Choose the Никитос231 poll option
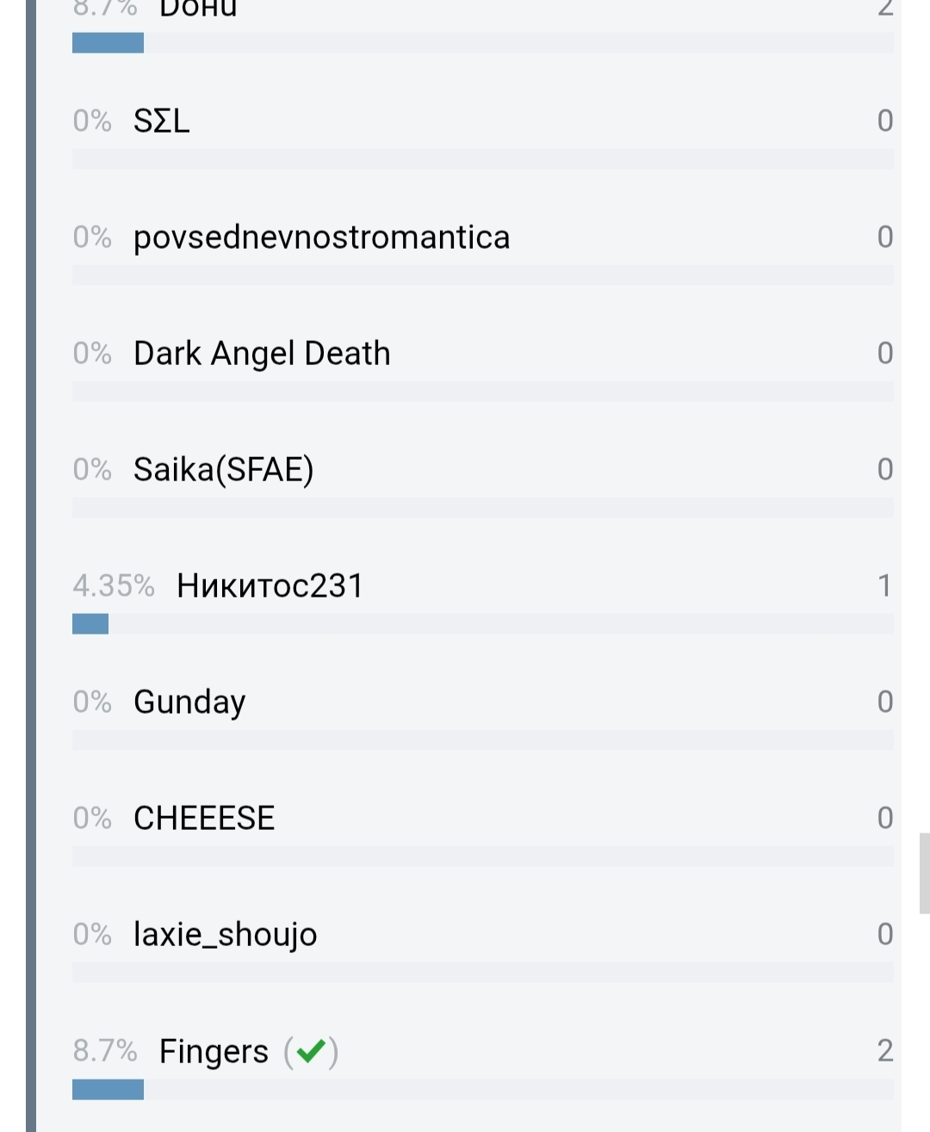This screenshot has height=1132, width=930. pos(270,586)
